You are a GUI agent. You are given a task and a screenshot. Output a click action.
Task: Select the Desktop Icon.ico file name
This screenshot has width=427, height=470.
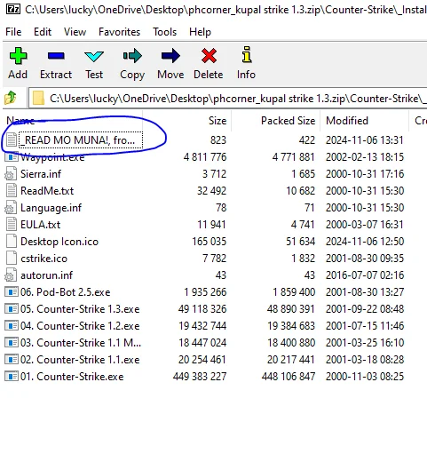(x=59, y=242)
